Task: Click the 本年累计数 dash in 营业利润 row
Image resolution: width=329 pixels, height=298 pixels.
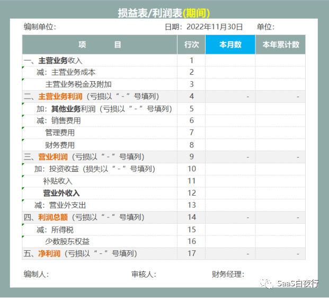Action: click(298, 157)
